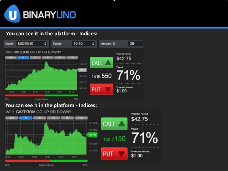Click the 71% payout for GAZPROM

tap(144, 138)
